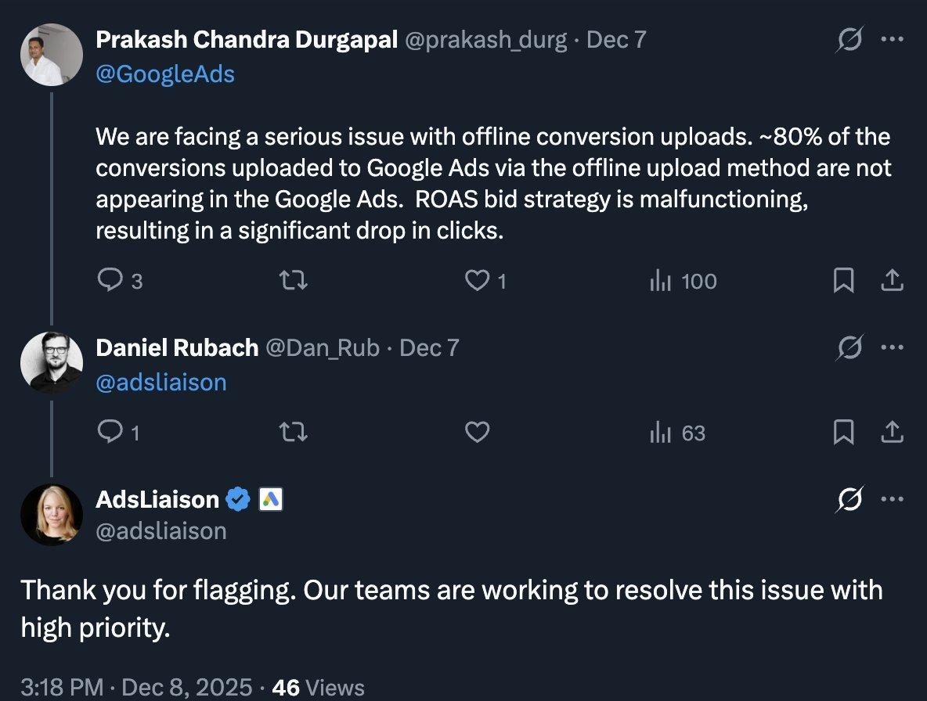Repost Daniel Rubach's tweet
Viewport: 927px width, 701px height.
click(294, 432)
